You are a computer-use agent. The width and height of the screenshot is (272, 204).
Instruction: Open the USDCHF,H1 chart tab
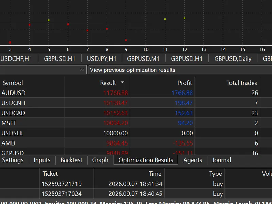pyautogui.click(x=16, y=59)
